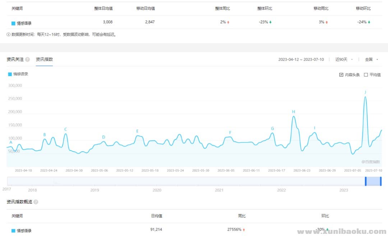Toggle the 情感语录 chart legend series
The height and width of the screenshot is (236, 388).
click(x=18, y=74)
